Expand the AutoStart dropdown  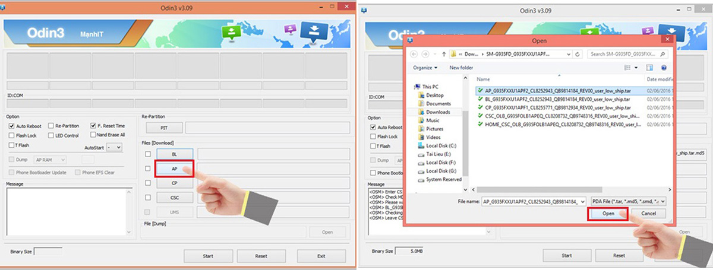pos(114,147)
